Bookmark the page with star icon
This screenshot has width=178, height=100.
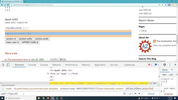click(x=165, y=5)
